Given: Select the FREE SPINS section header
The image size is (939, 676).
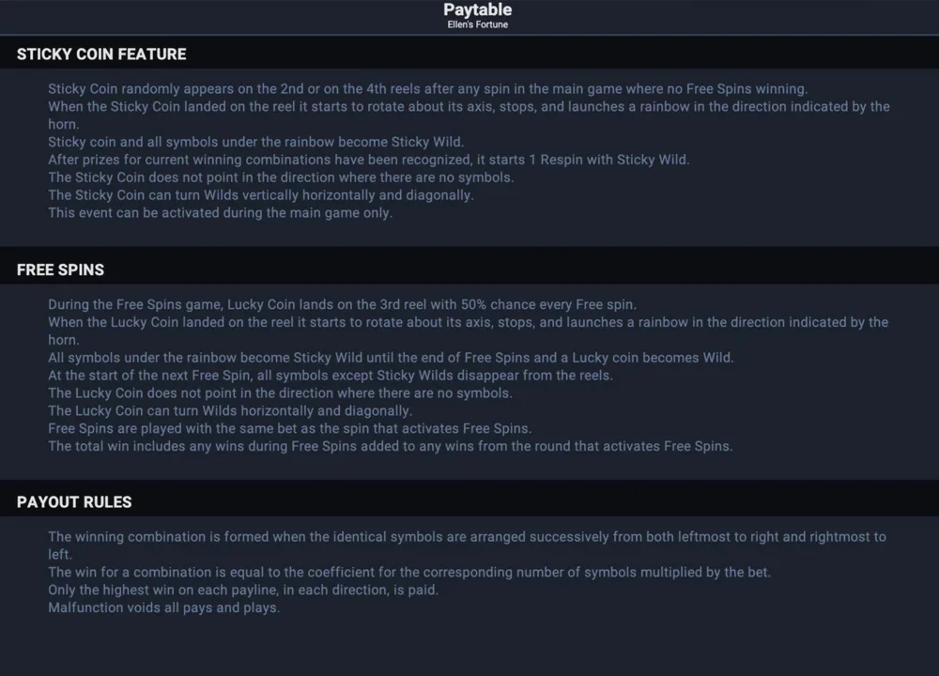Looking at the screenshot, I should tap(60, 269).
